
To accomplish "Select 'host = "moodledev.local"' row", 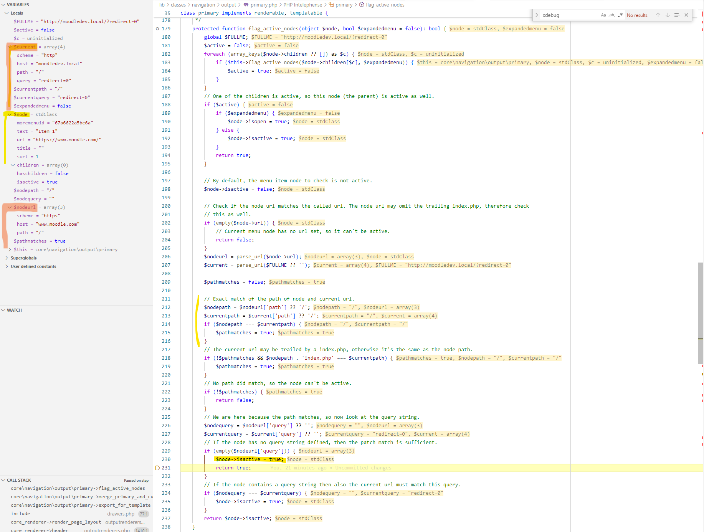I will 77,64.
